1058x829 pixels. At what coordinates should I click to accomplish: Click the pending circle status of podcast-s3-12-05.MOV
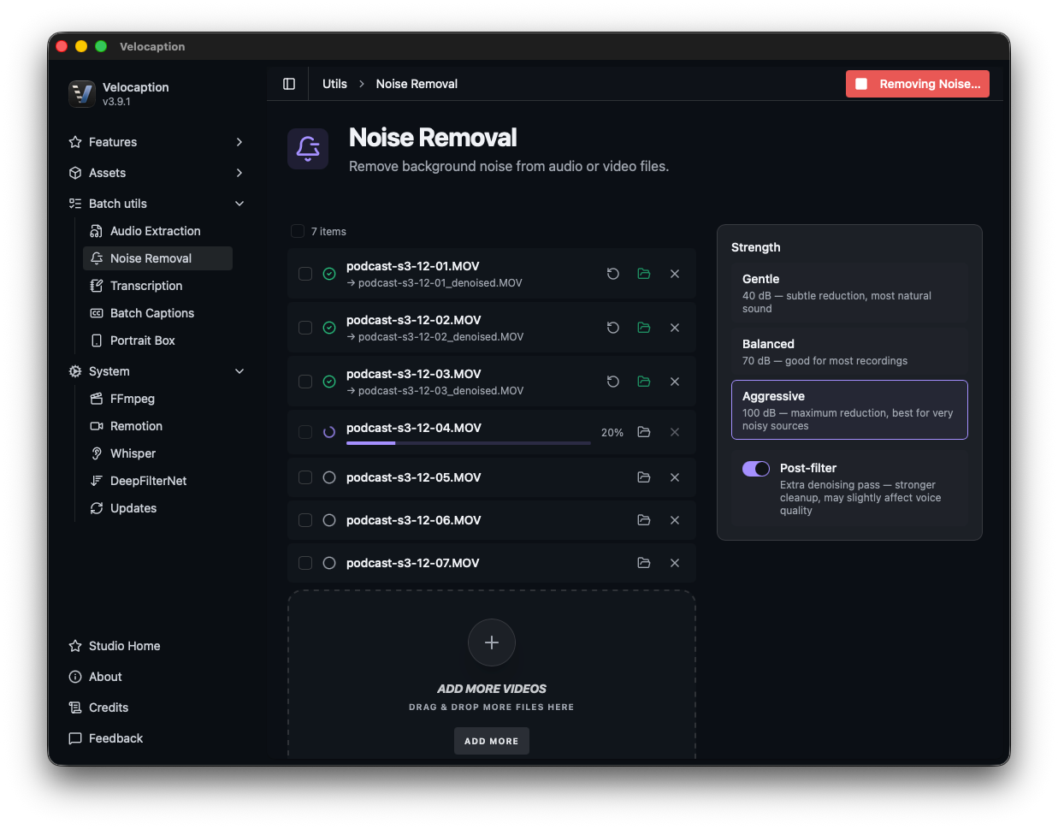tap(329, 477)
